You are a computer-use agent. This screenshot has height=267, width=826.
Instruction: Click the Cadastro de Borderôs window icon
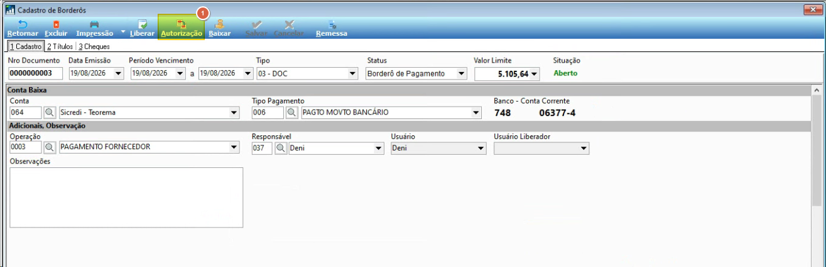9,9
